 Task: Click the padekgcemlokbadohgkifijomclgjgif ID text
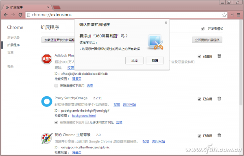[x=85, y=110]
